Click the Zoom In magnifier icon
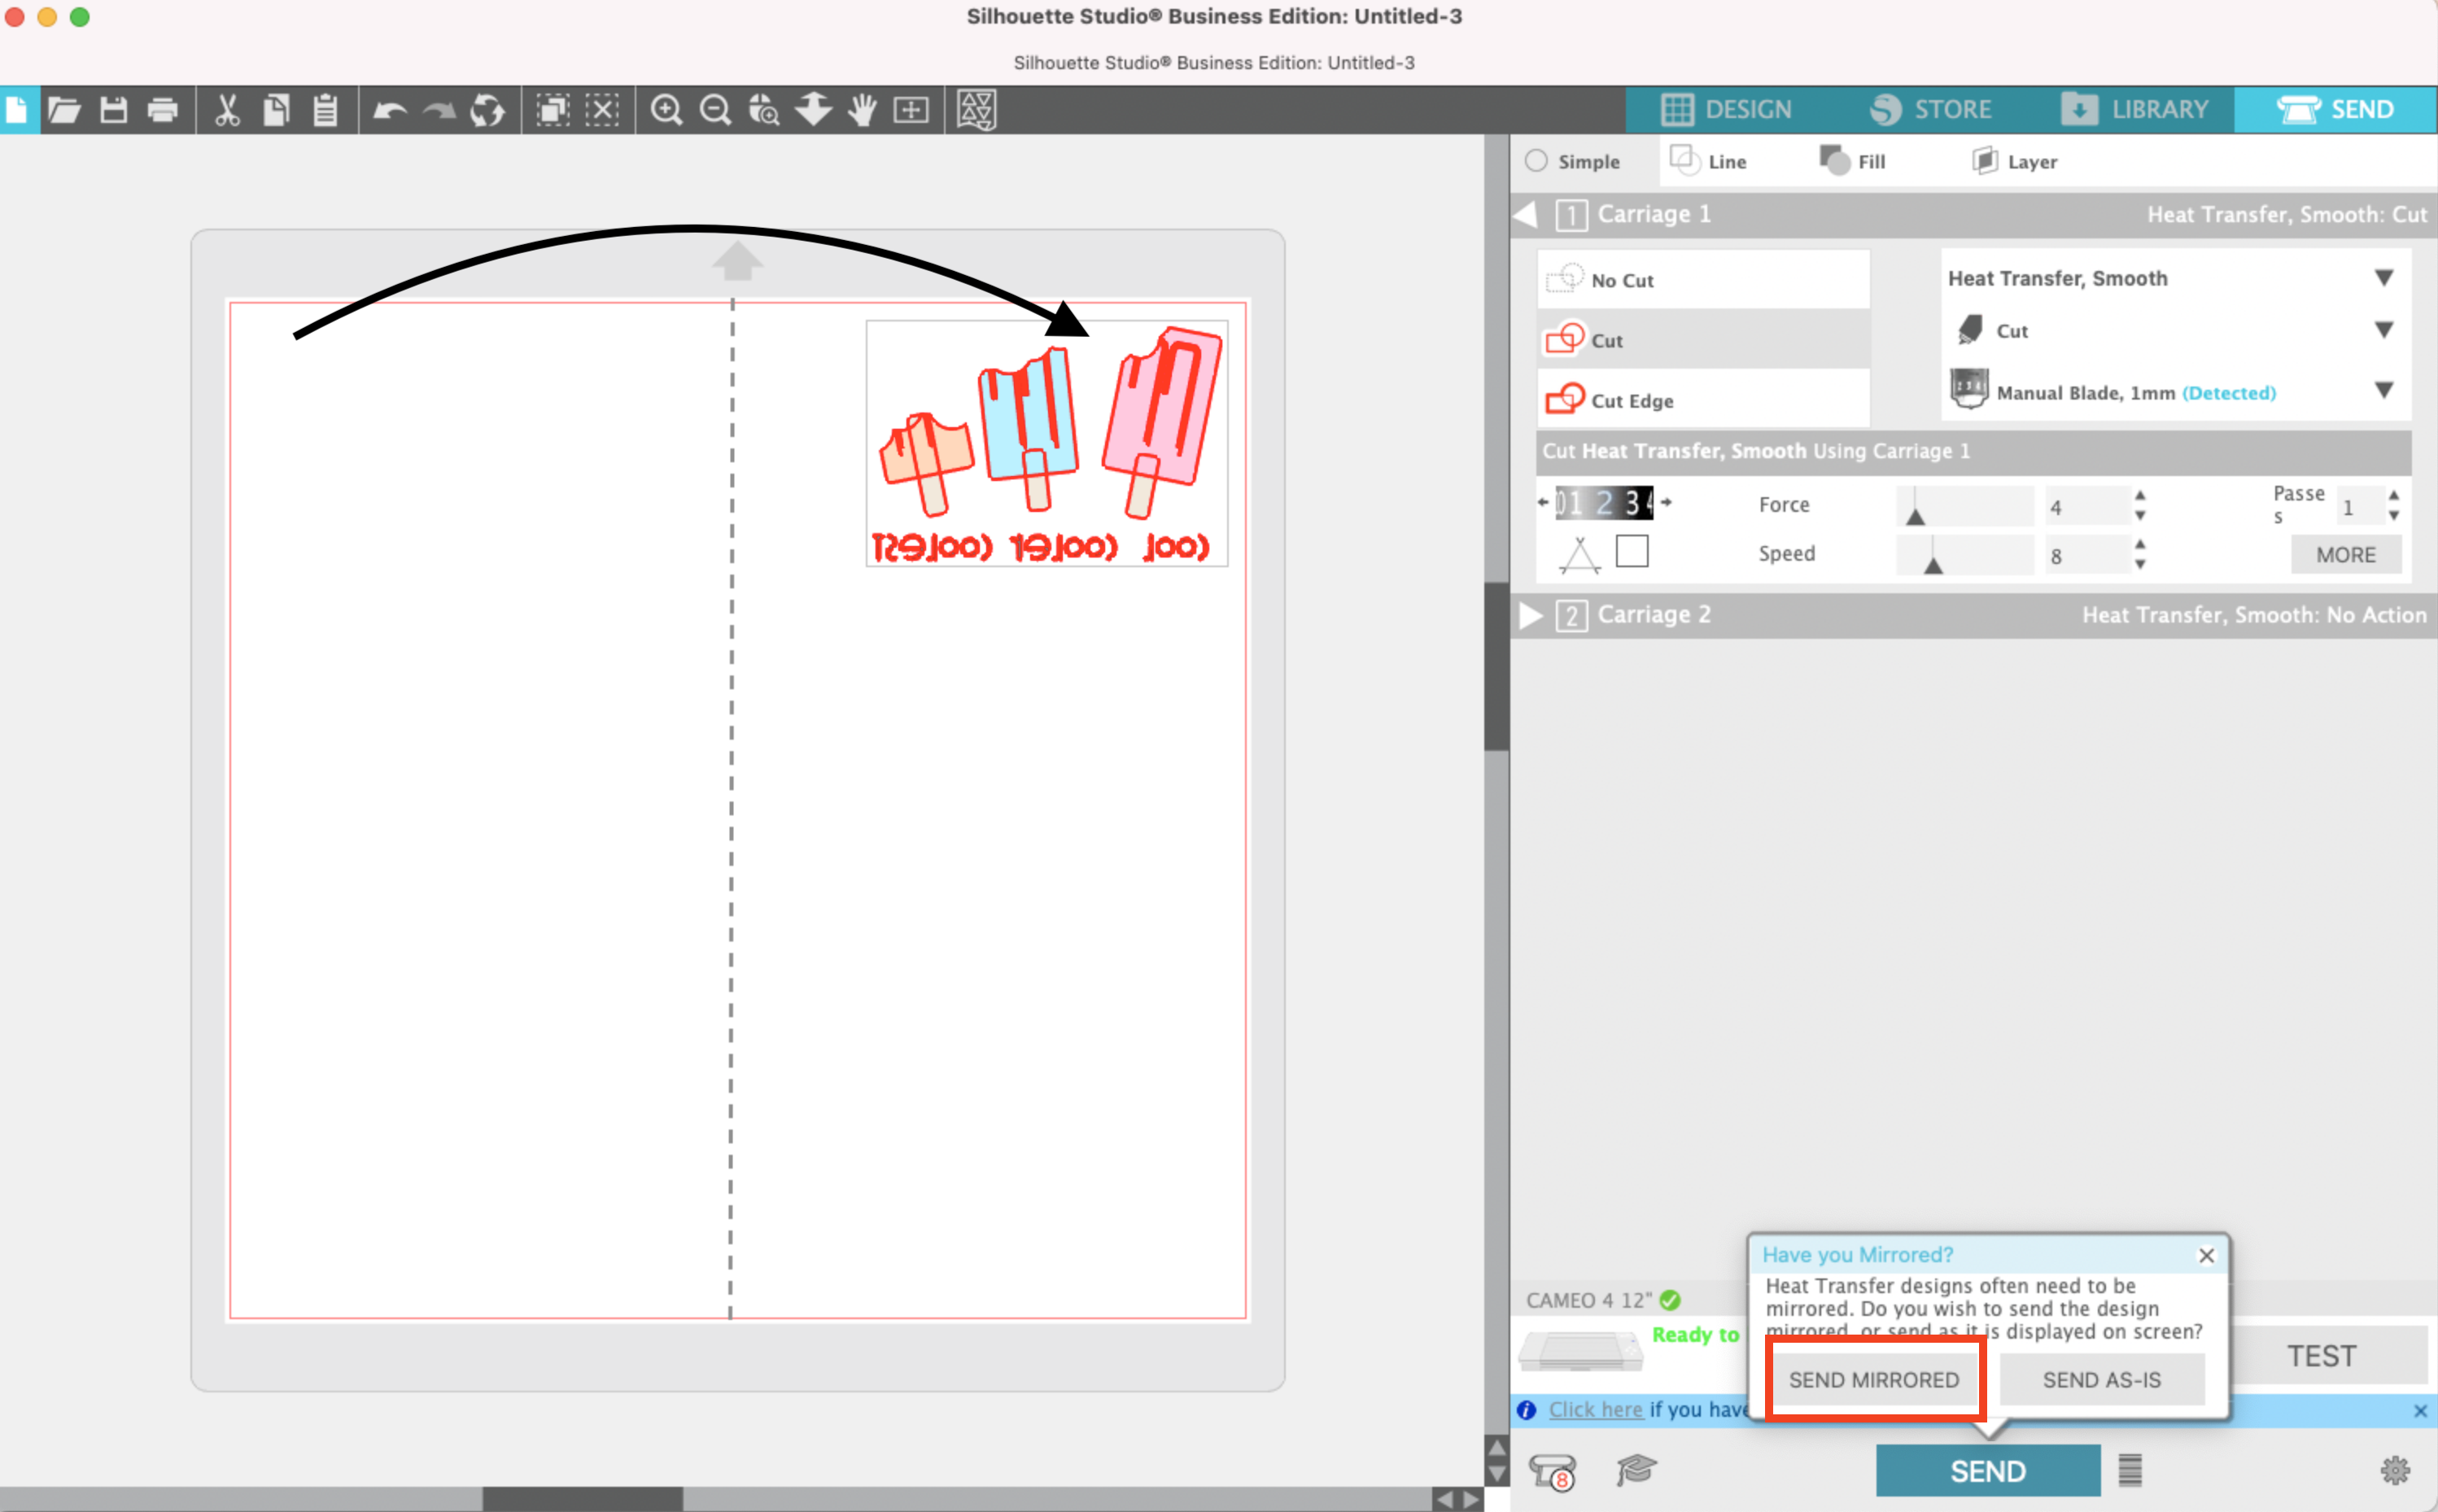Viewport: 2438px width, 1512px height. coord(666,110)
